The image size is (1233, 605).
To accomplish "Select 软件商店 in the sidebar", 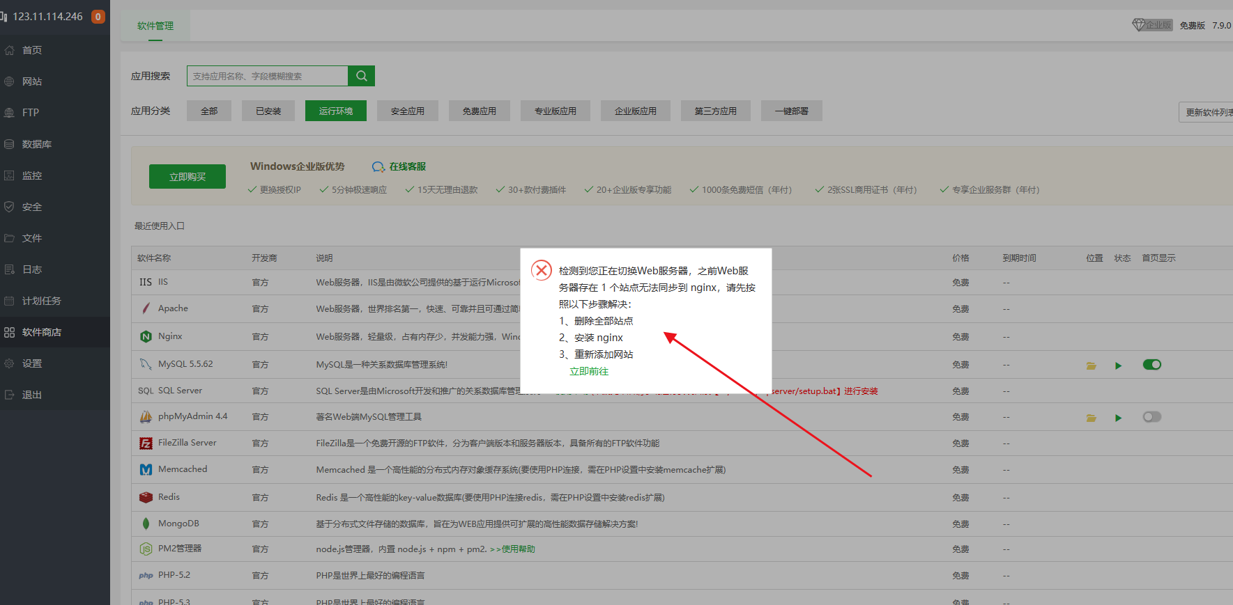I will [54, 332].
